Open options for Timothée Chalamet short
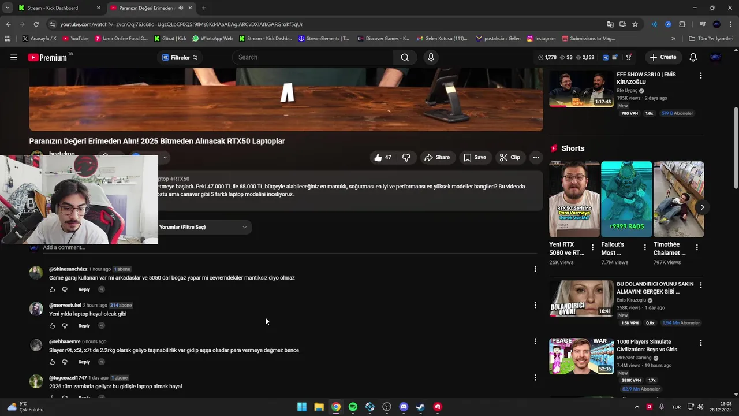 click(697, 247)
